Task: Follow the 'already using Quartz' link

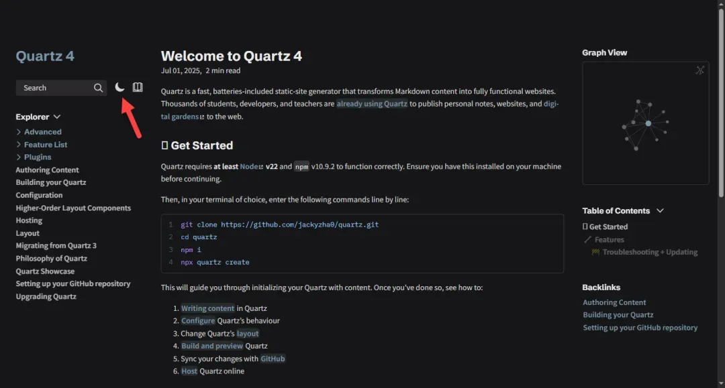Action: tap(372, 103)
